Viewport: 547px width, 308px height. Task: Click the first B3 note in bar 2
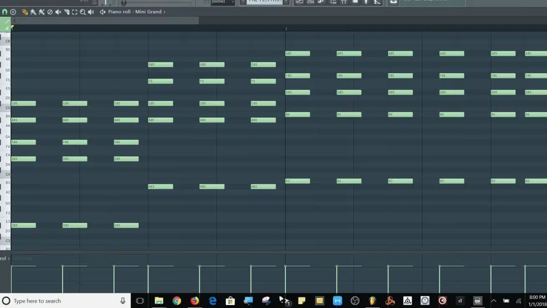pyautogui.click(x=297, y=181)
